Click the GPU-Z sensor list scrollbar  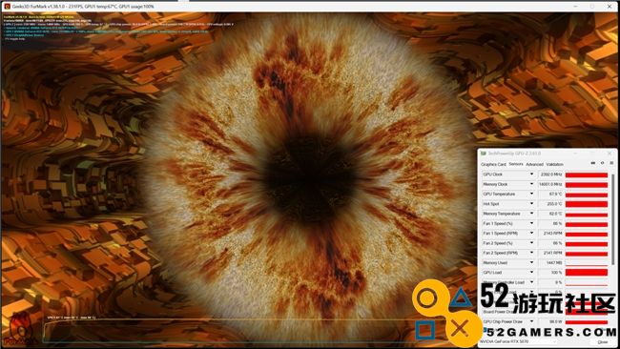coord(613,219)
